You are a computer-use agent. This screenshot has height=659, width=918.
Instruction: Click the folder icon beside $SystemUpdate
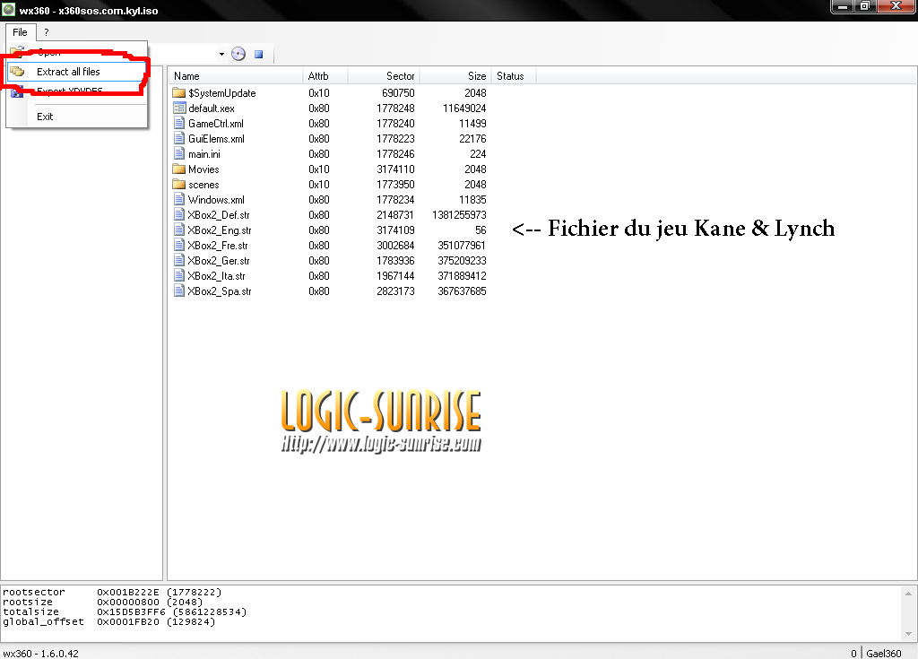178,92
